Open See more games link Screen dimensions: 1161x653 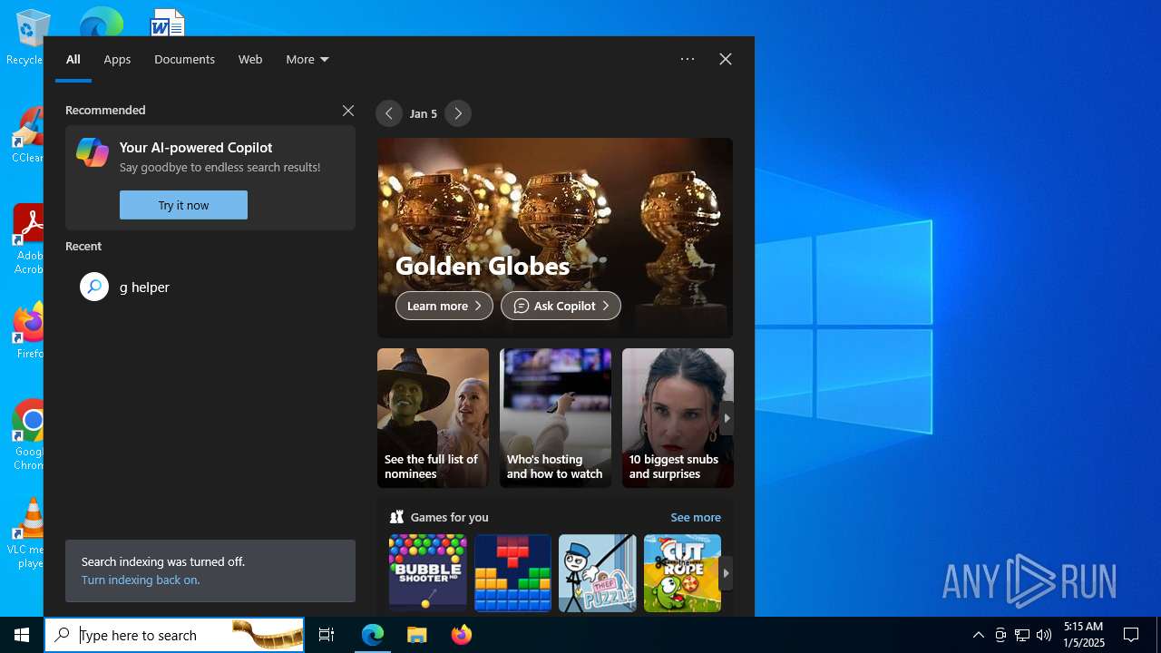(696, 517)
